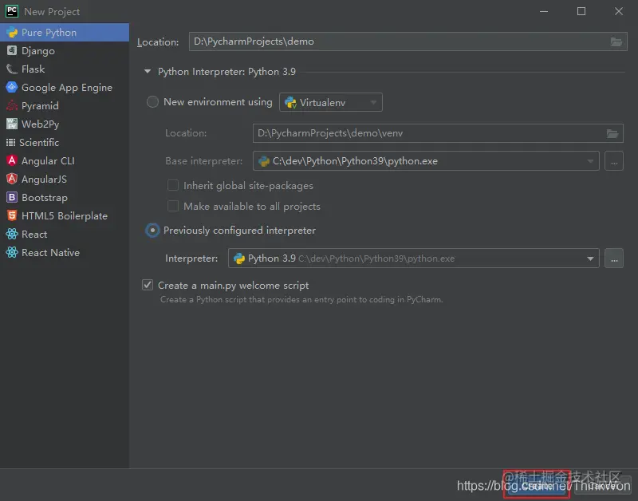This screenshot has height=501, width=638.
Task: Open the Base interpreter dropdown
Action: (x=426, y=161)
